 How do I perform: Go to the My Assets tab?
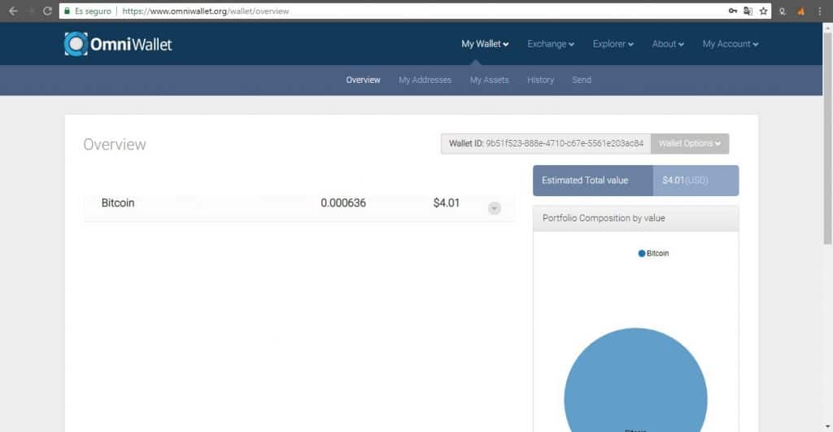click(x=489, y=80)
